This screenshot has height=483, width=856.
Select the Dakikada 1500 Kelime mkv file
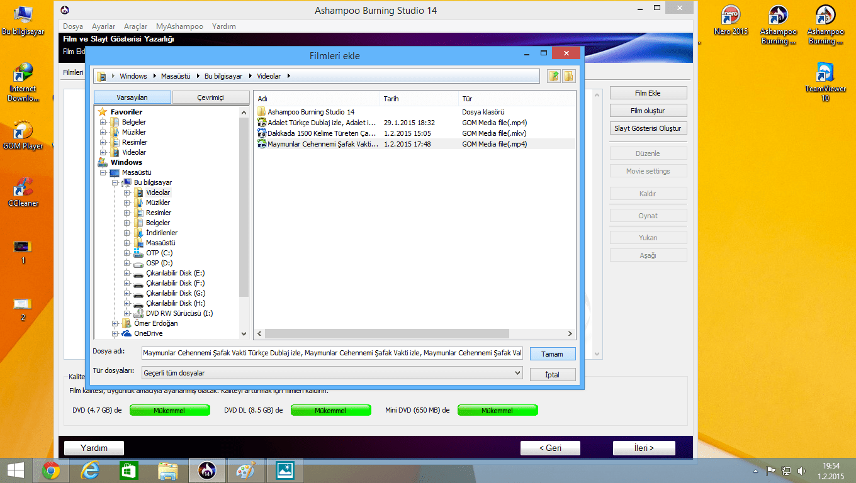point(317,133)
